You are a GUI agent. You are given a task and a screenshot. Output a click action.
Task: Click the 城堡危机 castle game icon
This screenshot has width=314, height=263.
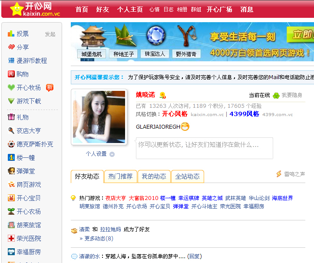click(92, 37)
